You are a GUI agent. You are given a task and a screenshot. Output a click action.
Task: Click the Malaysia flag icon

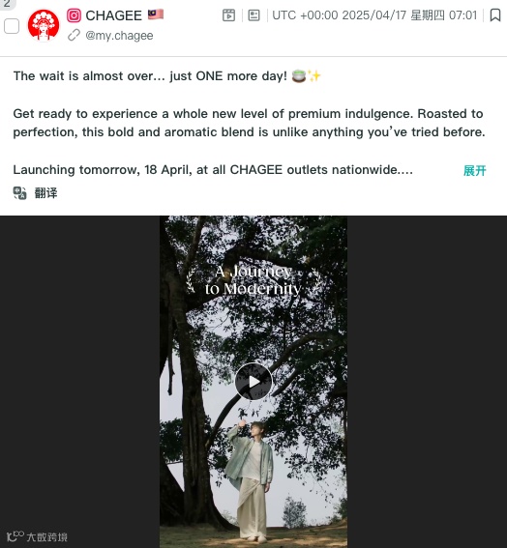click(156, 14)
